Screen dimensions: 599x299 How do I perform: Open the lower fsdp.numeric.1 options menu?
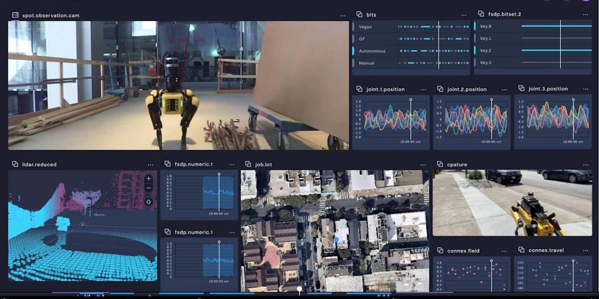232,232
